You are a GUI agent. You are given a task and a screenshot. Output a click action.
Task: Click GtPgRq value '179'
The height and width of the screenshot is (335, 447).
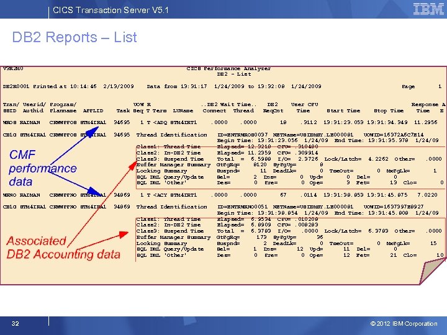(x=261, y=237)
